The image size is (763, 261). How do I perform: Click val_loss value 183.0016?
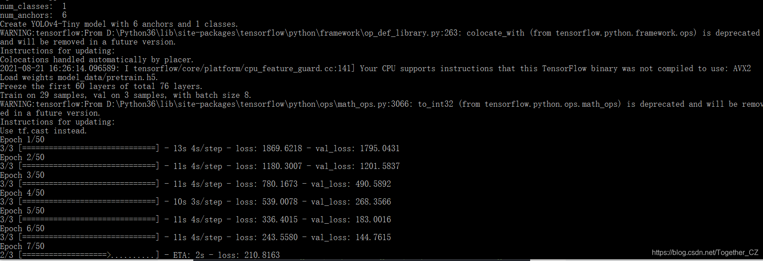(373, 220)
